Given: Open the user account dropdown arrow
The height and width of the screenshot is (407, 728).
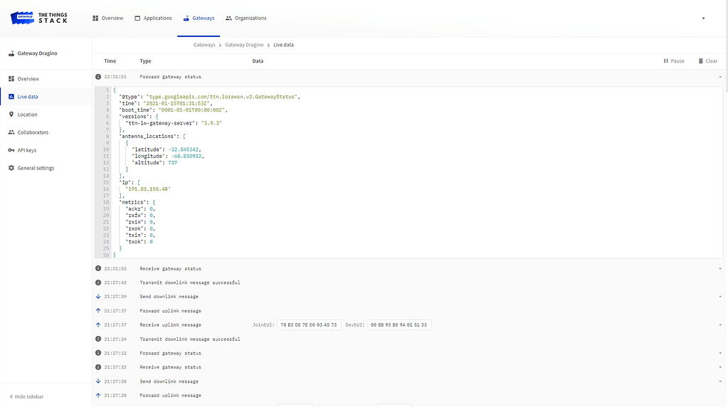Looking at the screenshot, I should coord(703,18).
